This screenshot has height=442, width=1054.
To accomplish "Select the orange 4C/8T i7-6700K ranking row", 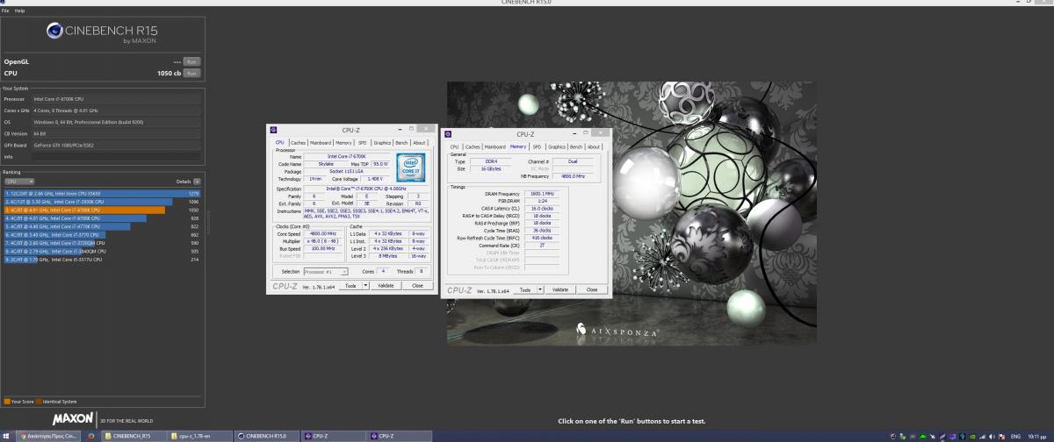I will point(103,210).
